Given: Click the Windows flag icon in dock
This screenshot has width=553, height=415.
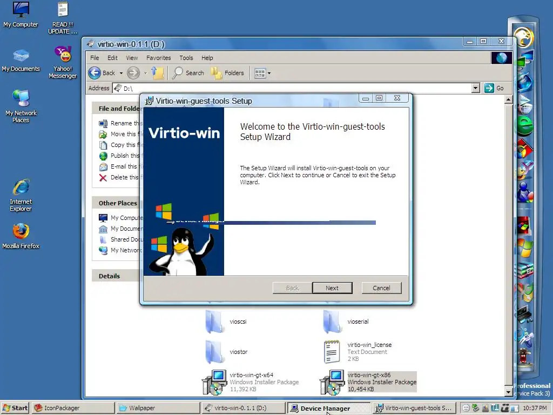Looking at the screenshot, I should [525, 247].
